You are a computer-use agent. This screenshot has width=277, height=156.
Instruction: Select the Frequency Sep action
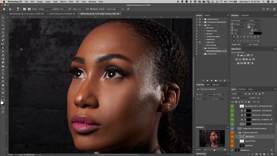[x=212, y=31]
